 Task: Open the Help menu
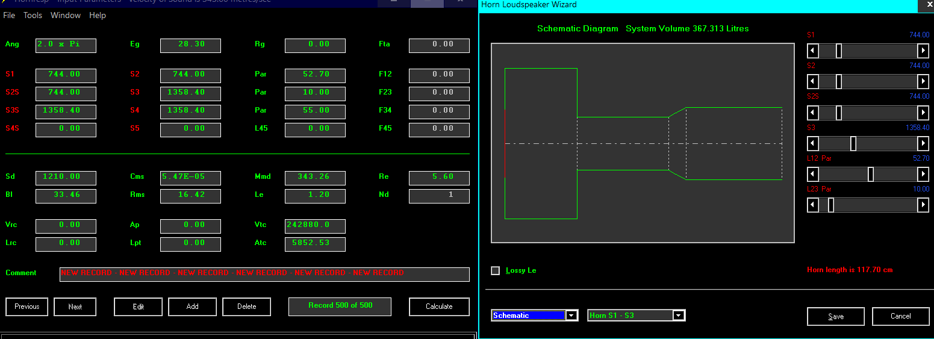click(x=98, y=15)
